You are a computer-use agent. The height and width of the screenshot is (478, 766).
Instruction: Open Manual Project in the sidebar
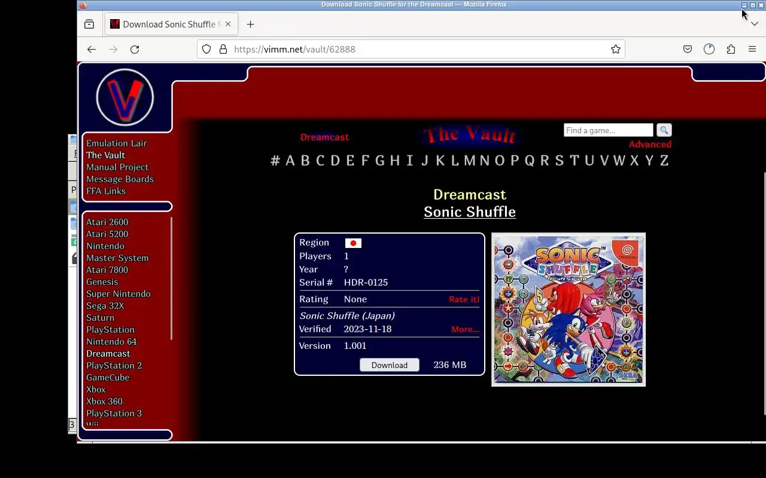click(117, 167)
